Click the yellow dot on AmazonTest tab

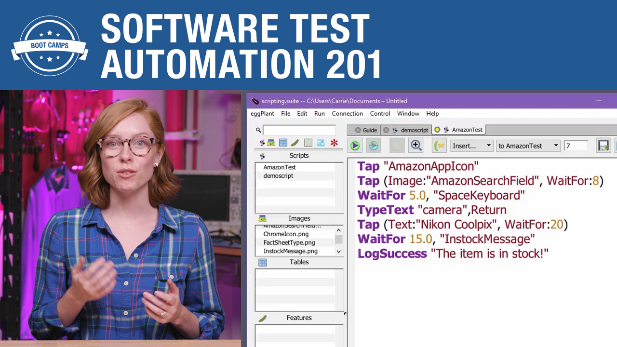[437, 130]
